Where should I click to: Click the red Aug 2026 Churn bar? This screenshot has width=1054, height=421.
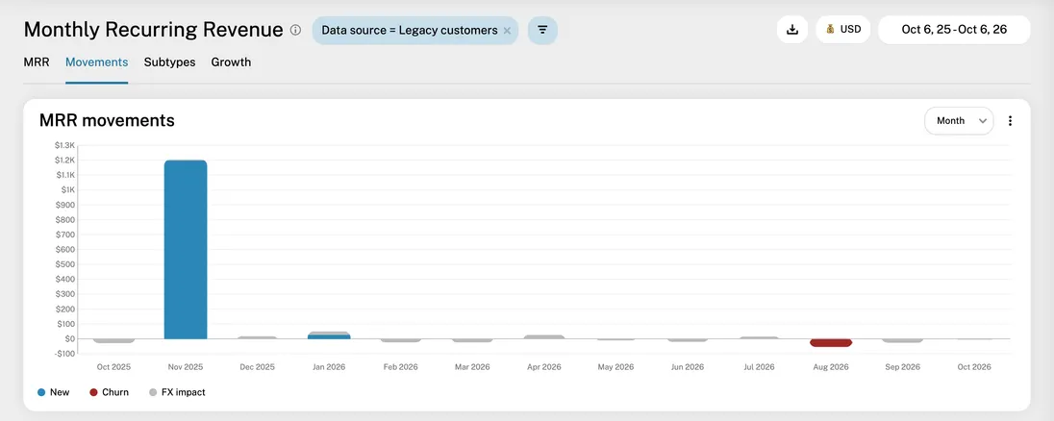[x=831, y=342]
